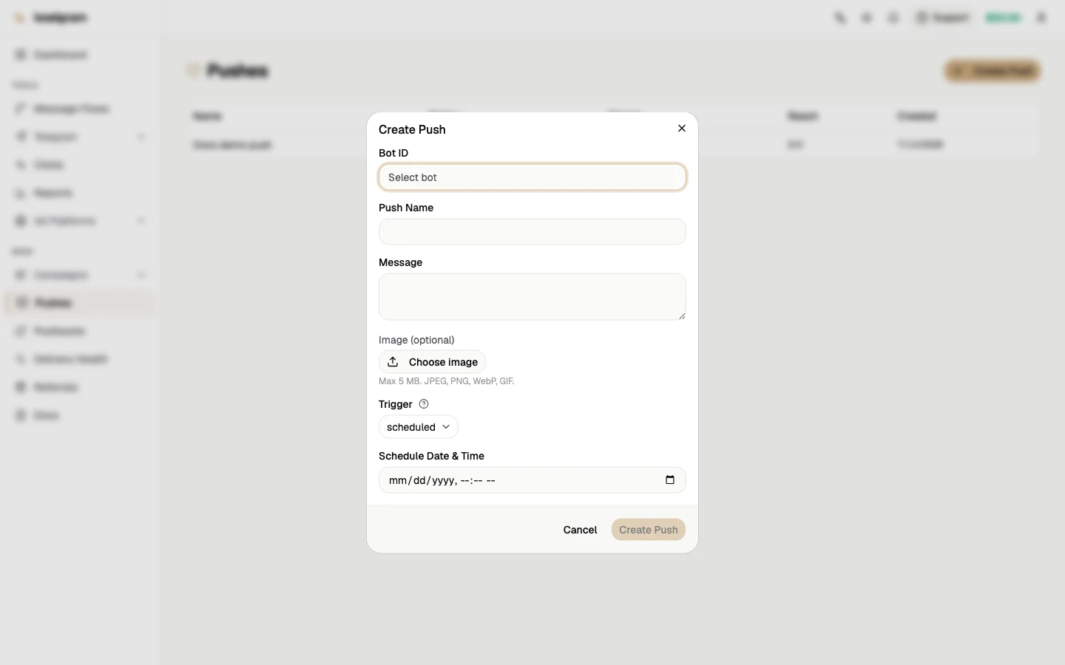This screenshot has height=665, width=1065.
Task: Click into the Message text area
Action: tap(532, 297)
